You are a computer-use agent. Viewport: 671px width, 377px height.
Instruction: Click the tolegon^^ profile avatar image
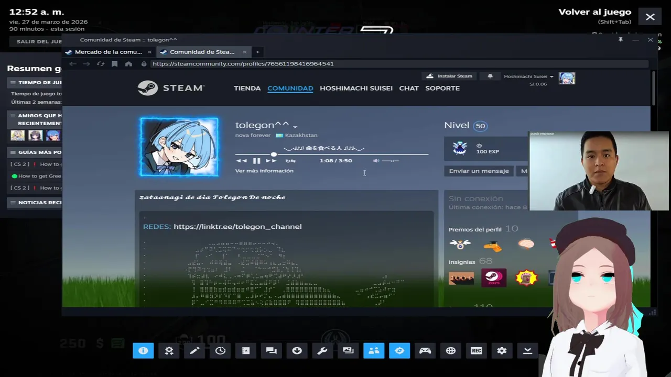click(179, 147)
